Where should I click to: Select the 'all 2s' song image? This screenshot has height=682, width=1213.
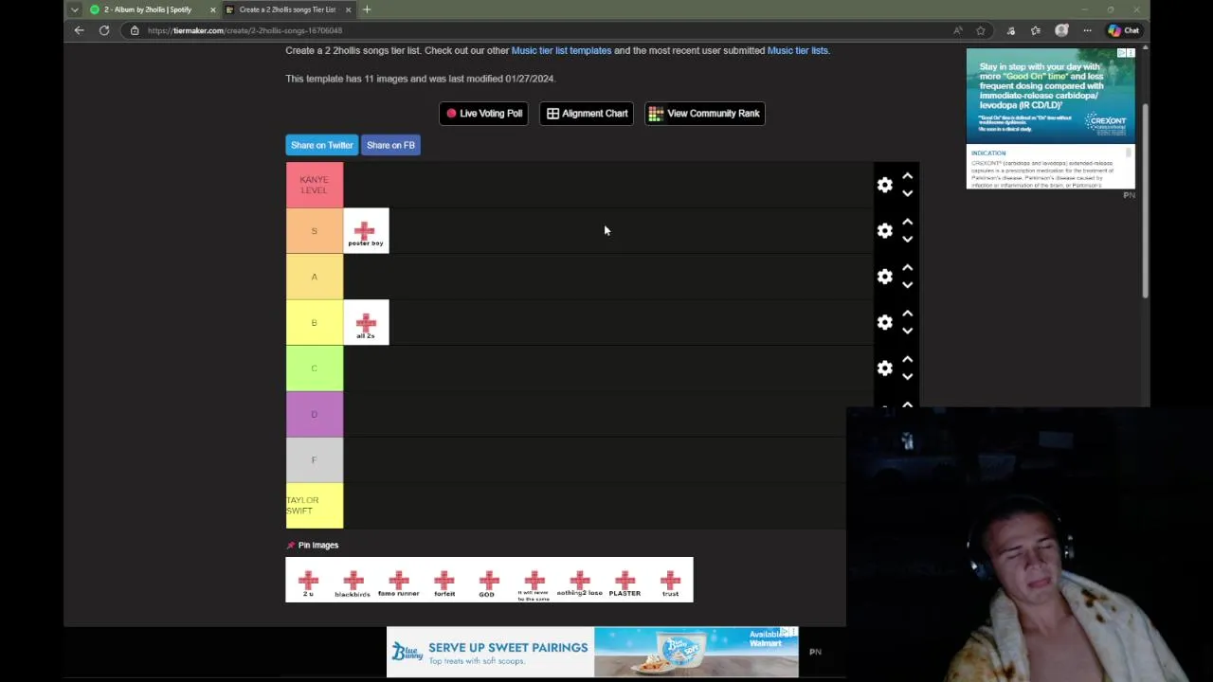[x=366, y=322]
